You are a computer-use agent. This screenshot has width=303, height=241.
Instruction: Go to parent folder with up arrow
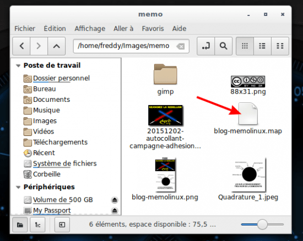click(x=56, y=46)
